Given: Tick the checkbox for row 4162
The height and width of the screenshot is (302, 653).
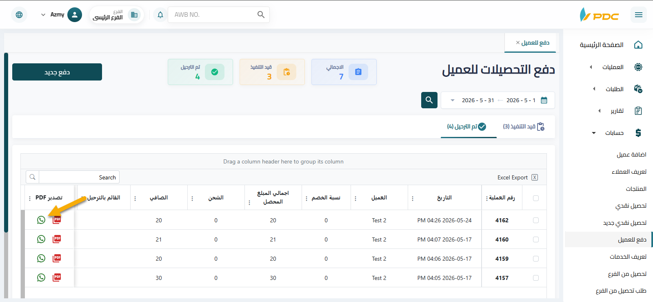Looking at the screenshot, I should click(536, 220).
